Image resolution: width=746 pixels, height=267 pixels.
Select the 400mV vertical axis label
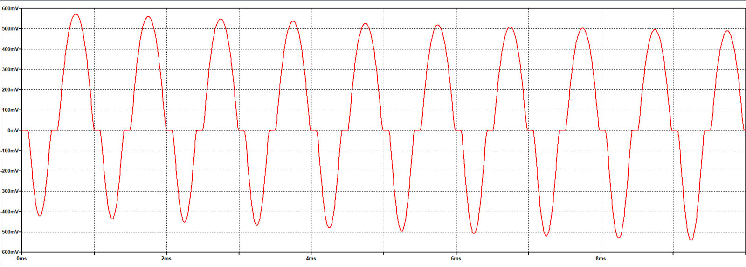tap(10, 49)
